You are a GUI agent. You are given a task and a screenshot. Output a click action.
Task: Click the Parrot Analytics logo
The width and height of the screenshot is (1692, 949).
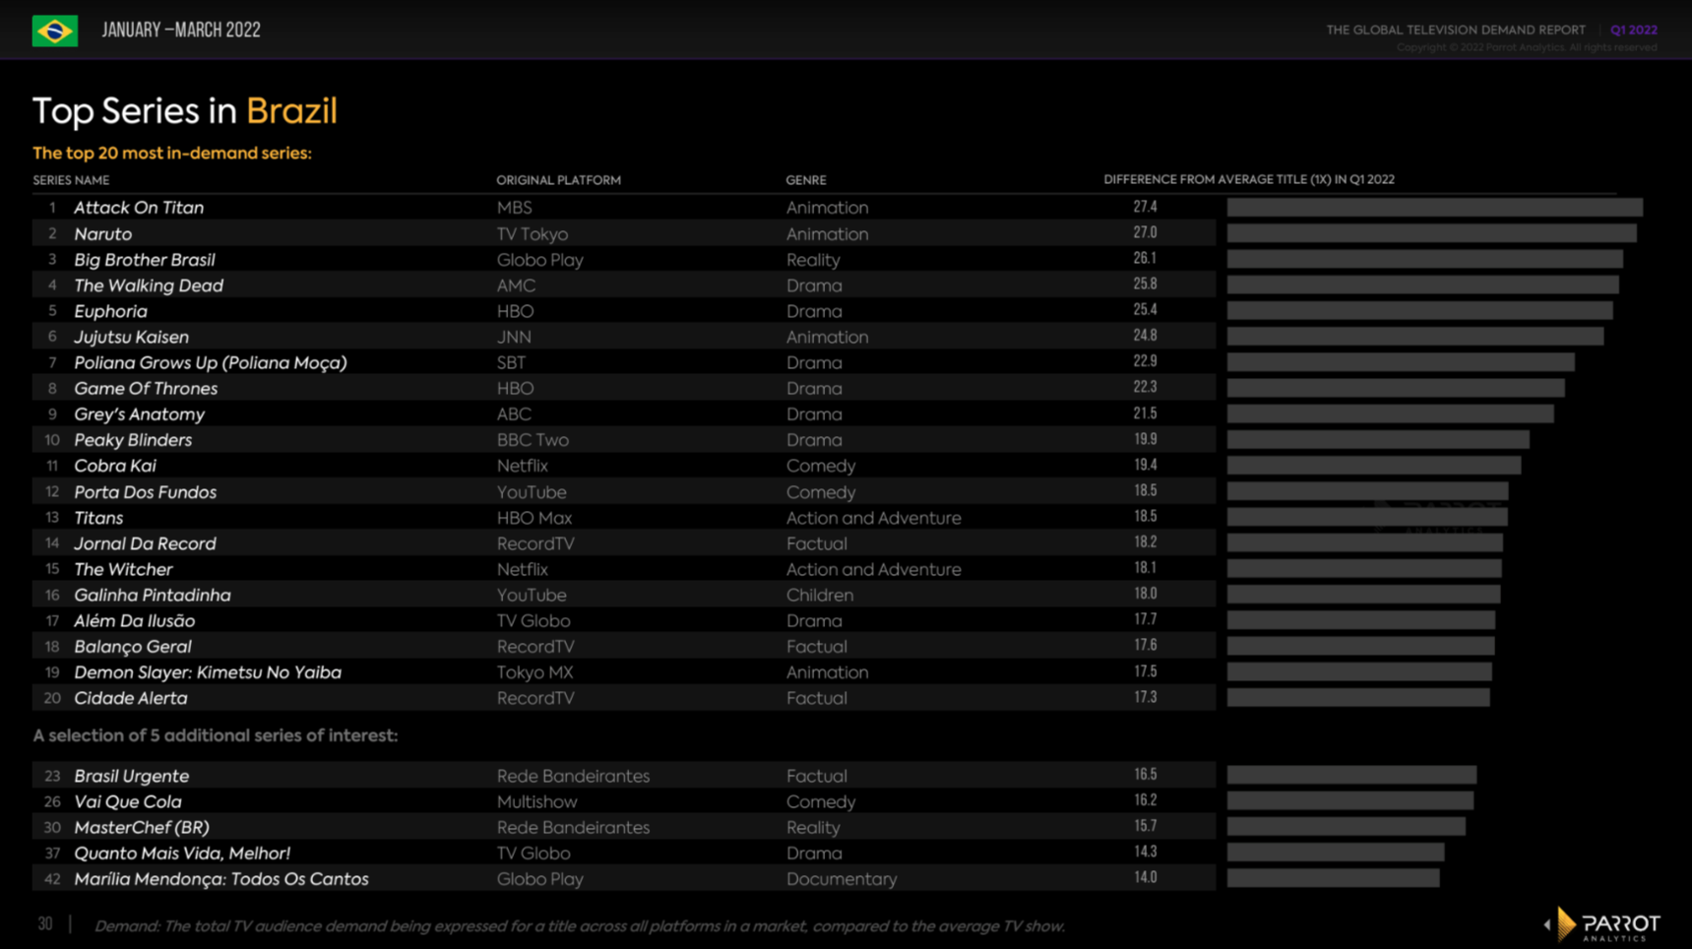tap(1602, 924)
